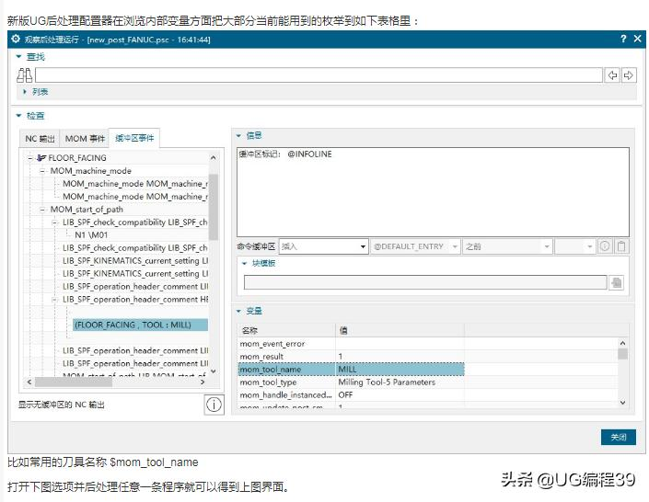Switch to the NC 输出 tab

coord(40,139)
